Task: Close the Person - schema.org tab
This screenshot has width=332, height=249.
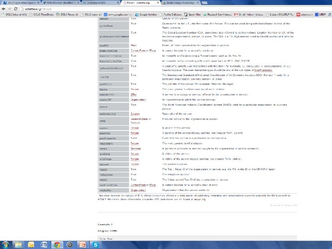Action: [x=158, y=3]
